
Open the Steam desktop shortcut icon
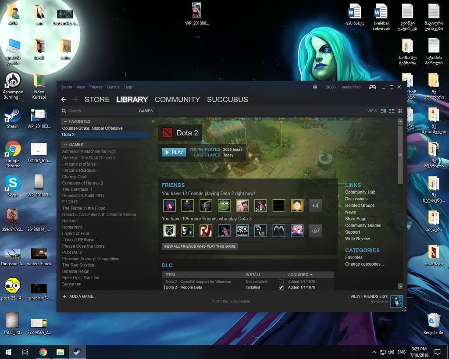(13, 118)
